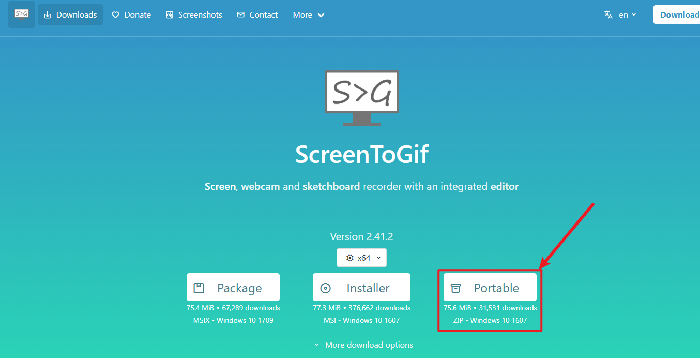700x358 pixels.
Task: Click the download icon inside the Downloads button
Action: [47, 14]
